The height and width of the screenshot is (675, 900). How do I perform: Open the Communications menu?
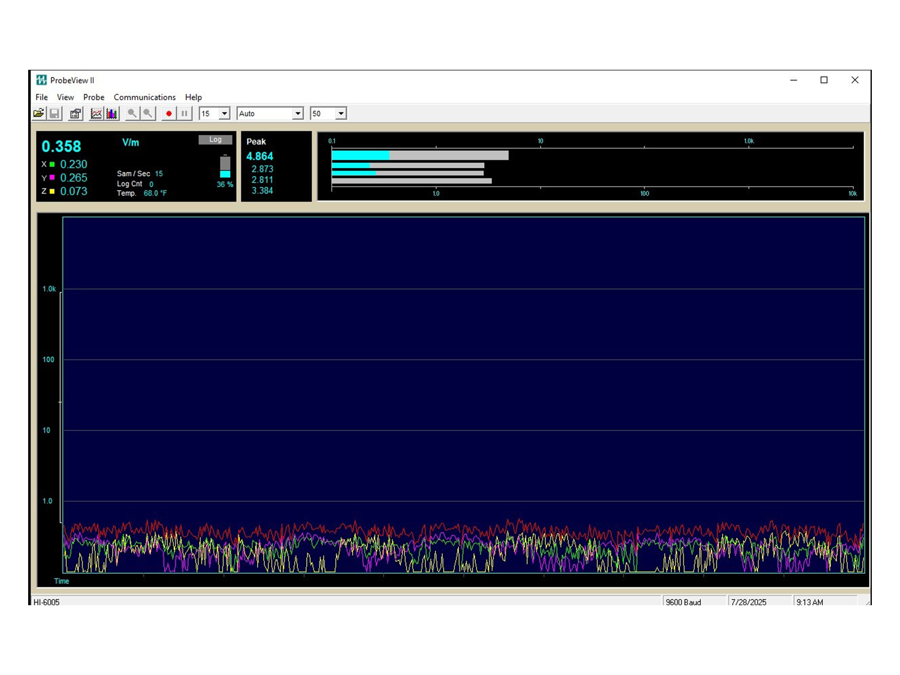coord(145,97)
